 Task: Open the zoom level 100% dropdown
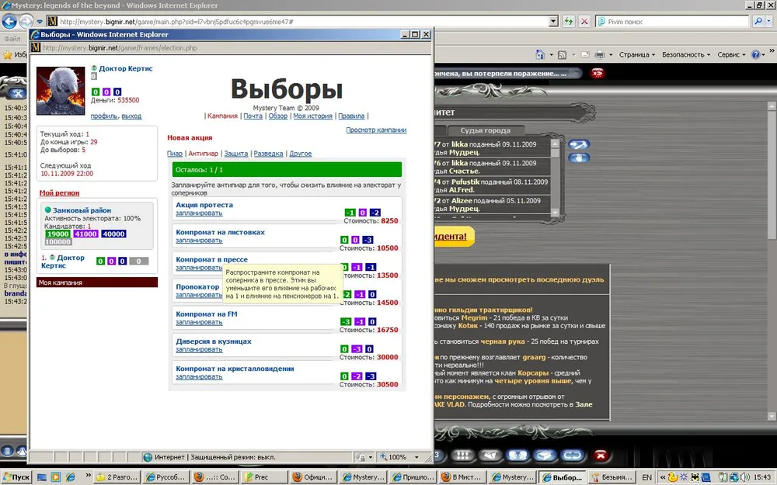[401, 457]
